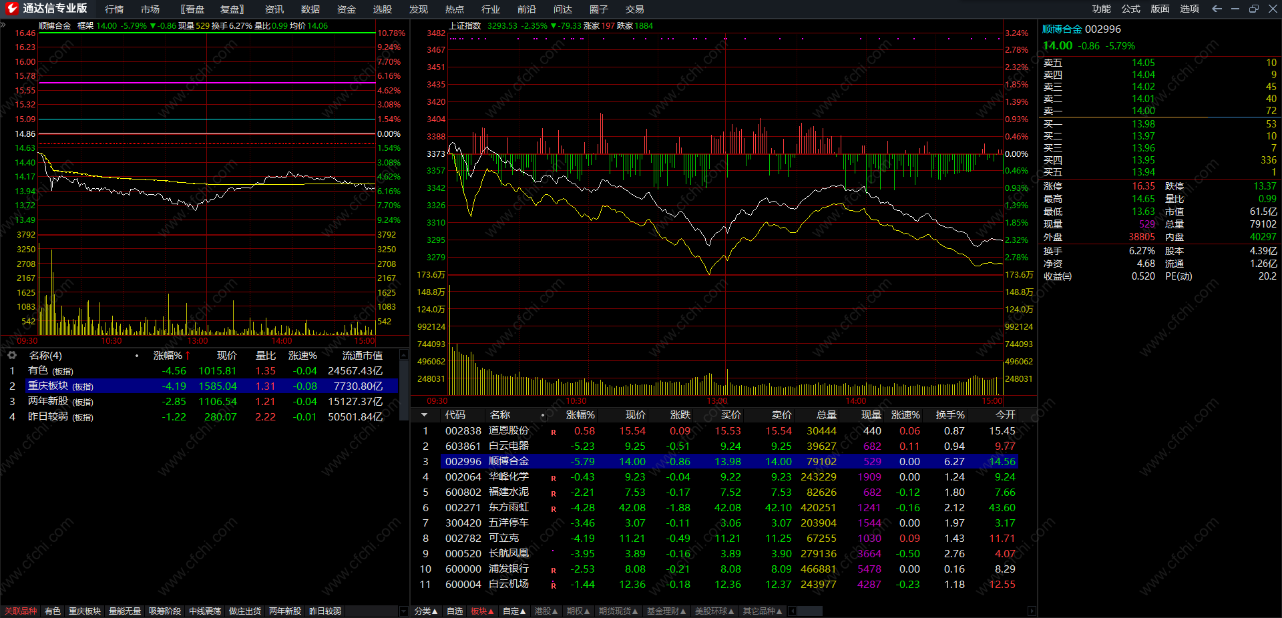
Task: Click the 通达信 red logo icon
Action: pyautogui.click(x=11, y=9)
